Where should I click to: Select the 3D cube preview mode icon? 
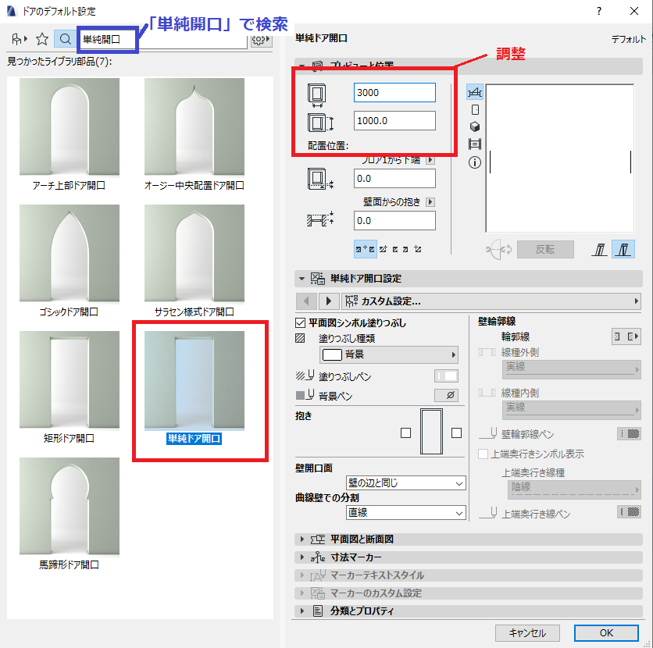pyautogui.click(x=475, y=126)
